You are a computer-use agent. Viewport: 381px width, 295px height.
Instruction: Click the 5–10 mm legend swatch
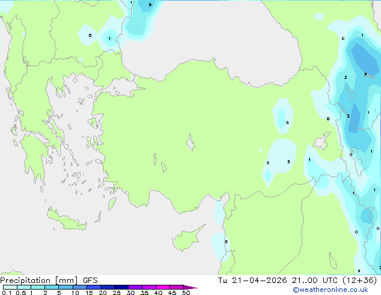[x=66, y=287]
